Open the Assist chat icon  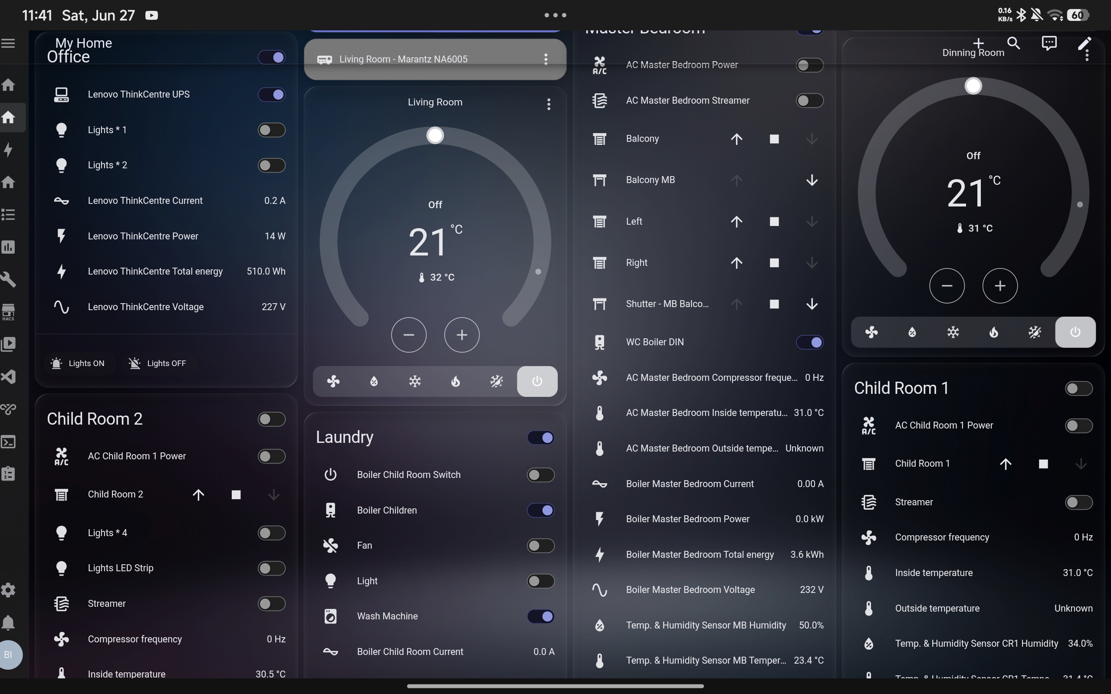(x=1049, y=43)
